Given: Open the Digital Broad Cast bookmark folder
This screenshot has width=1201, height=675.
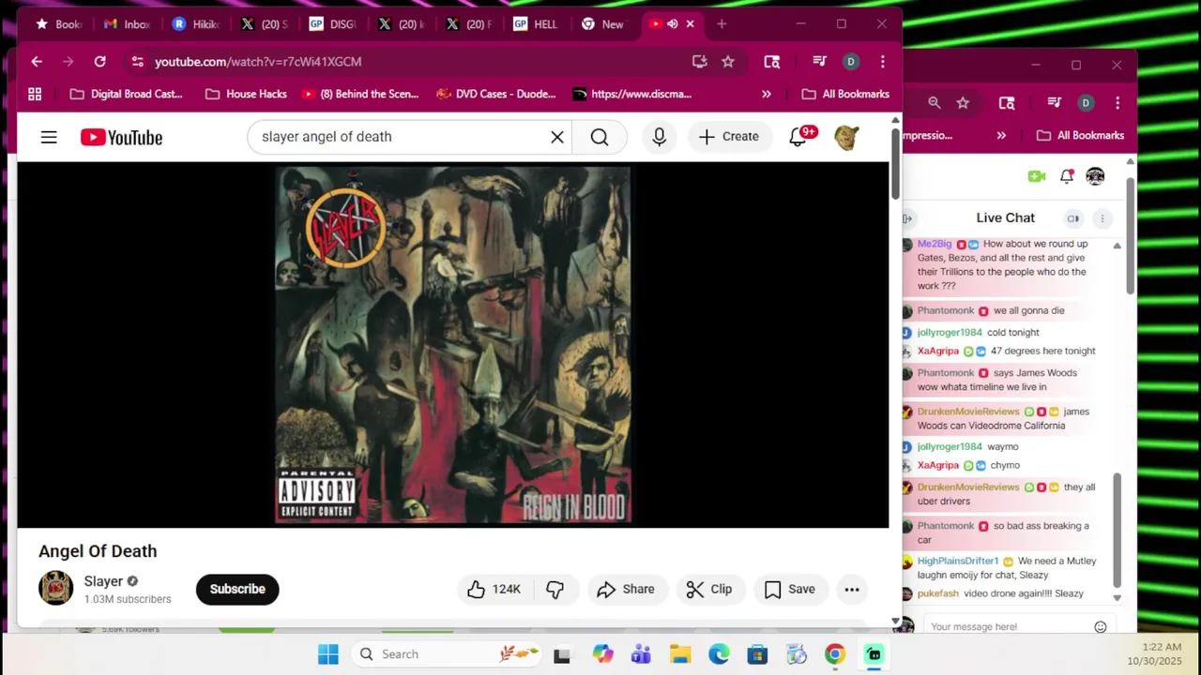Looking at the screenshot, I should (x=127, y=94).
